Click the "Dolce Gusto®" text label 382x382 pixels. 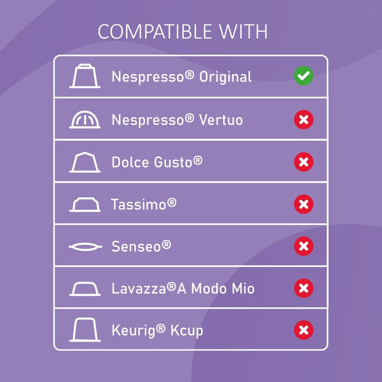157,162
